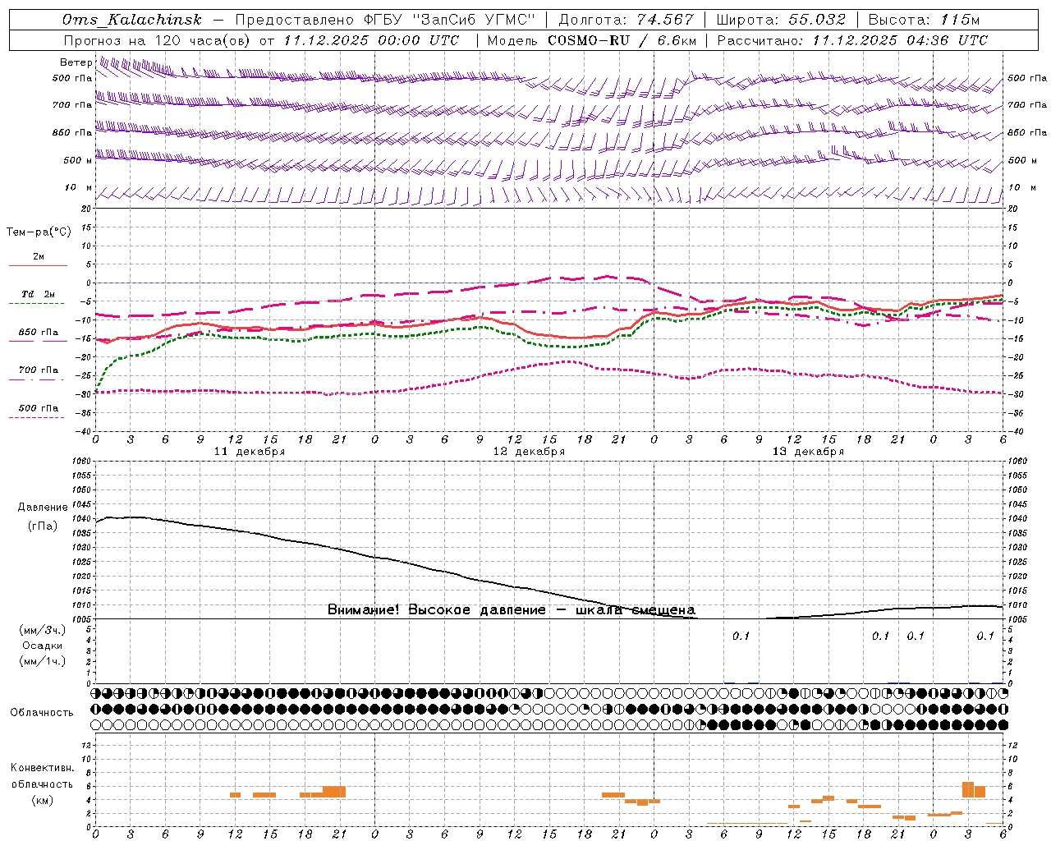Click the Долгота: 74.567 value
This screenshot has height=841, width=1051.
pos(626,20)
